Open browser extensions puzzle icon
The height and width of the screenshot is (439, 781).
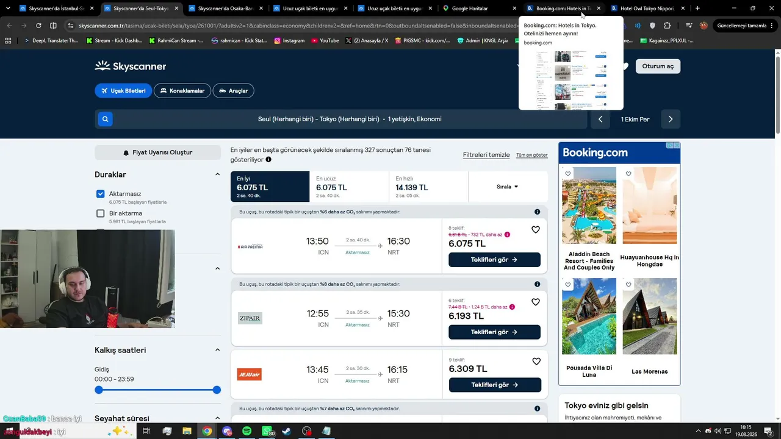point(667,26)
